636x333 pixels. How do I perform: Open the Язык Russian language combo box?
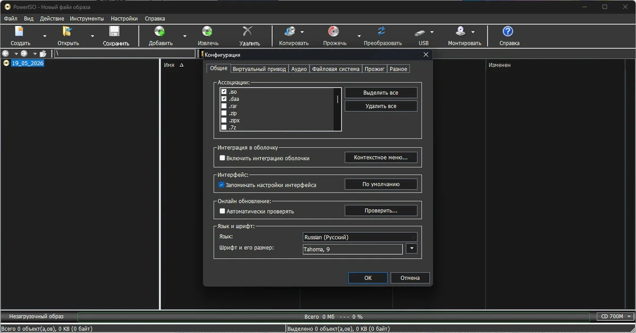[x=359, y=237]
